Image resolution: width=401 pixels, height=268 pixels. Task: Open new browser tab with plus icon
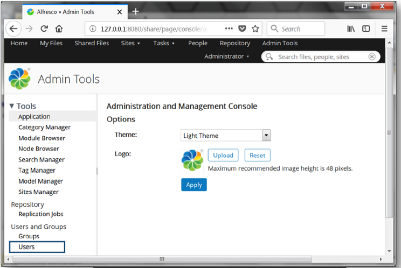tap(135, 11)
